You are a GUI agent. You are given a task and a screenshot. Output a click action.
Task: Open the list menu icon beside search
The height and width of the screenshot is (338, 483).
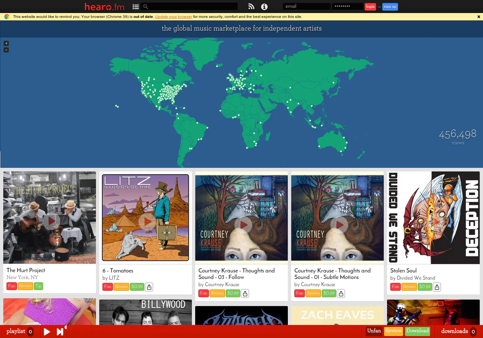136,7
